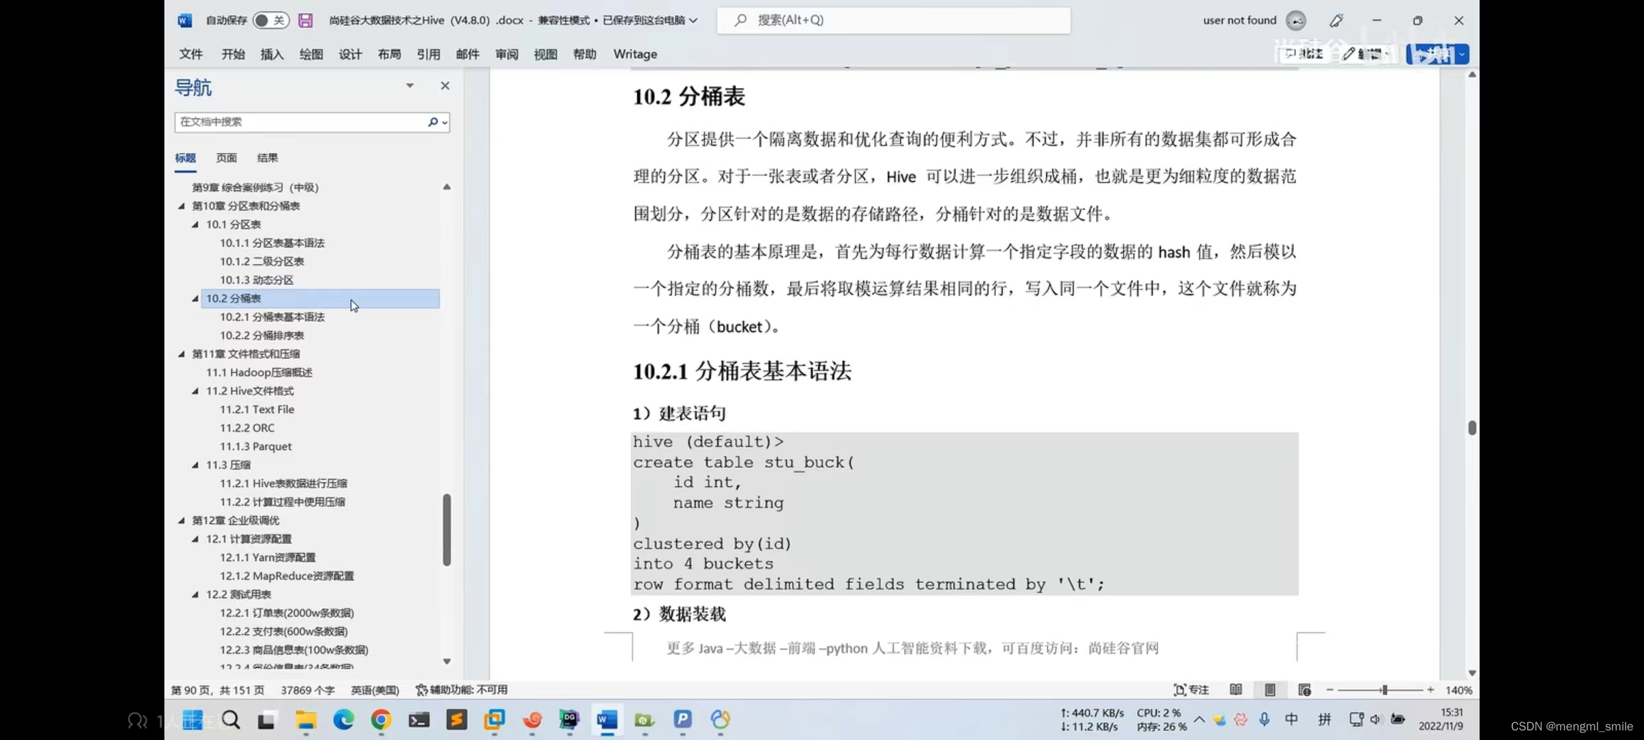Click 10.2.2 分桶排序表 in navigation
1644x740 pixels.
pyautogui.click(x=260, y=336)
